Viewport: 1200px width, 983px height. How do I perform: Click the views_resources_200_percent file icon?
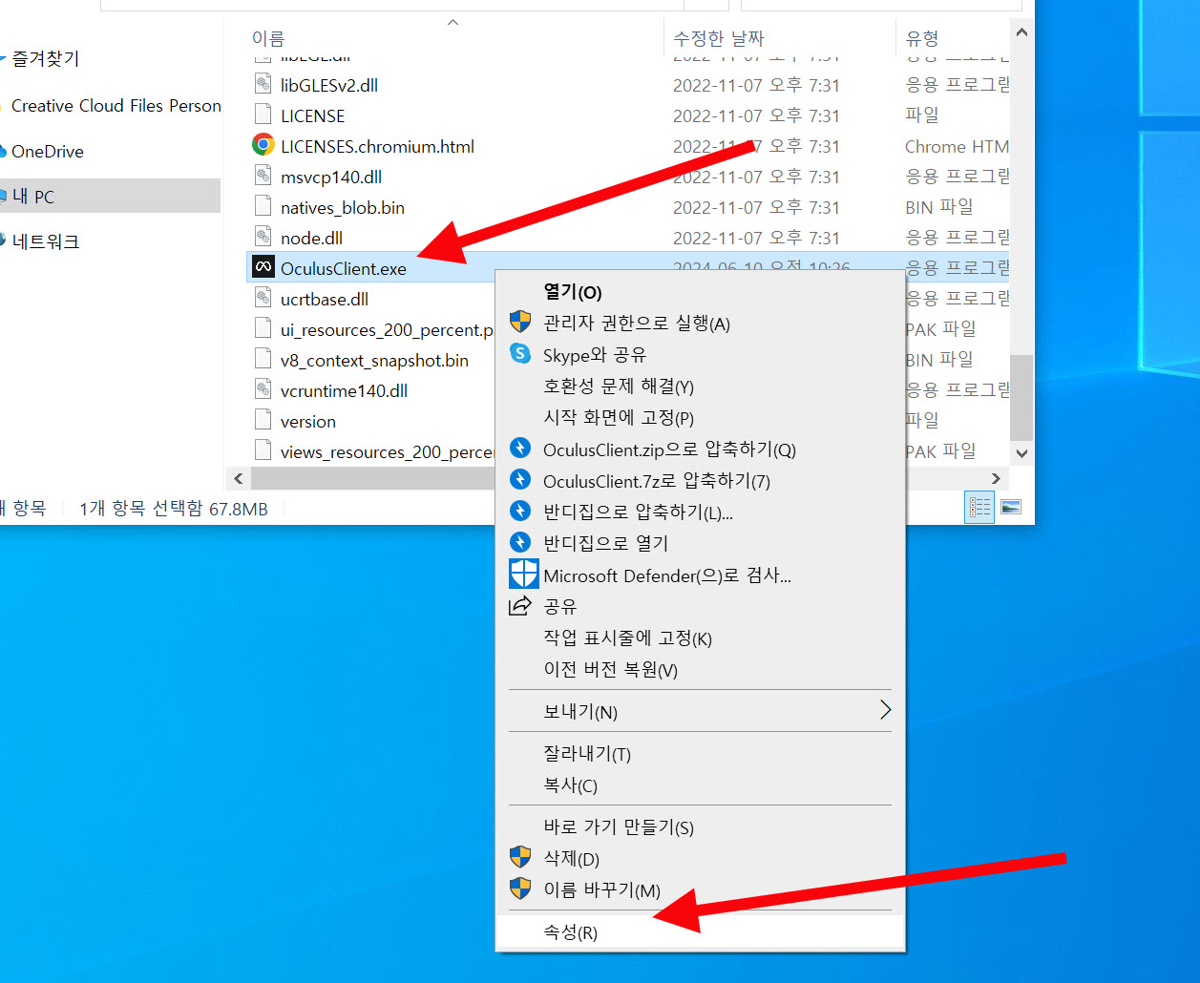coord(263,450)
